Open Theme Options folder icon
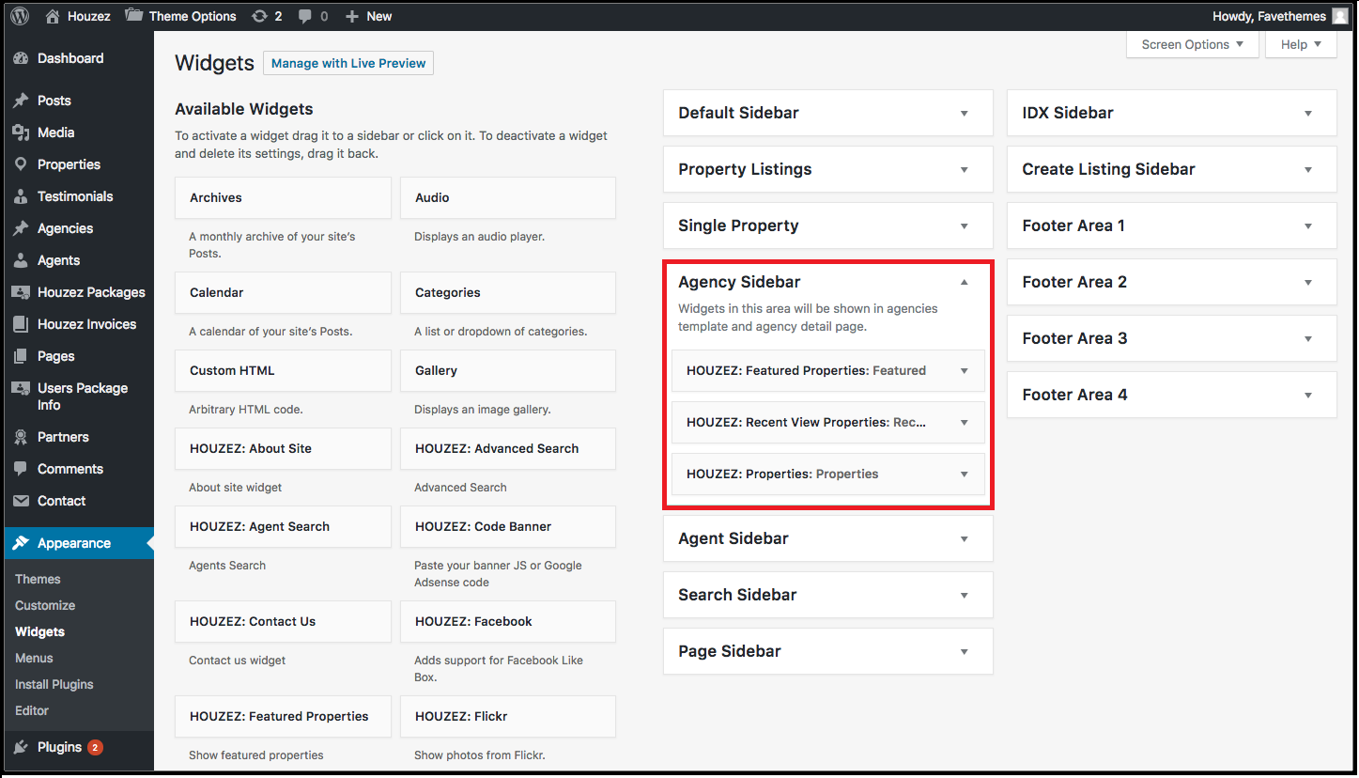Image resolution: width=1359 pixels, height=778 pixels. (x=134, y=16)
